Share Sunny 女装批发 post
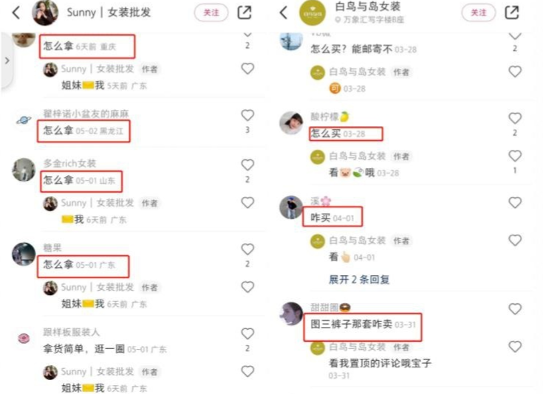The image size is (543, 394). click(244, 13)
